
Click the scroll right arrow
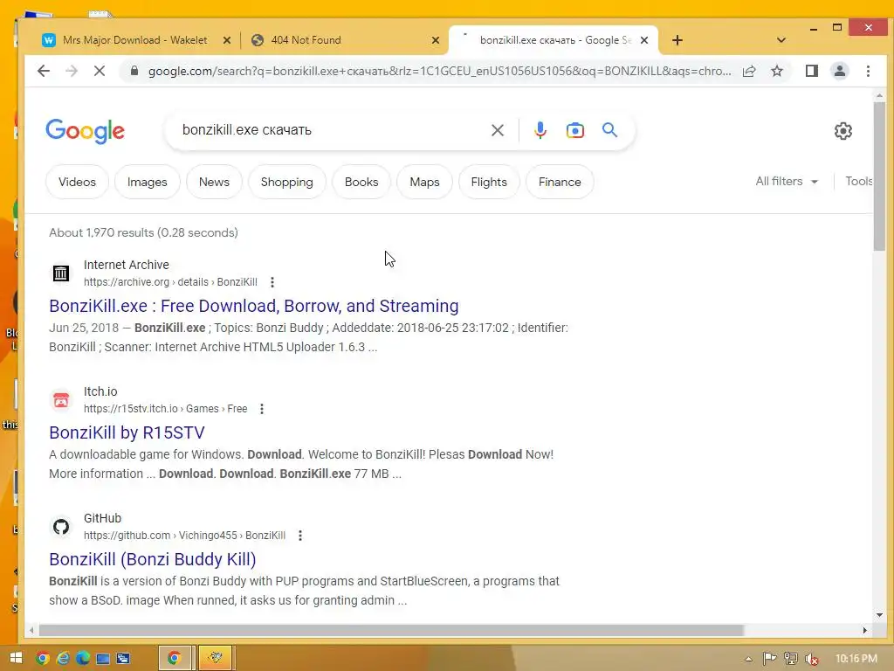[x=864, y=630]
